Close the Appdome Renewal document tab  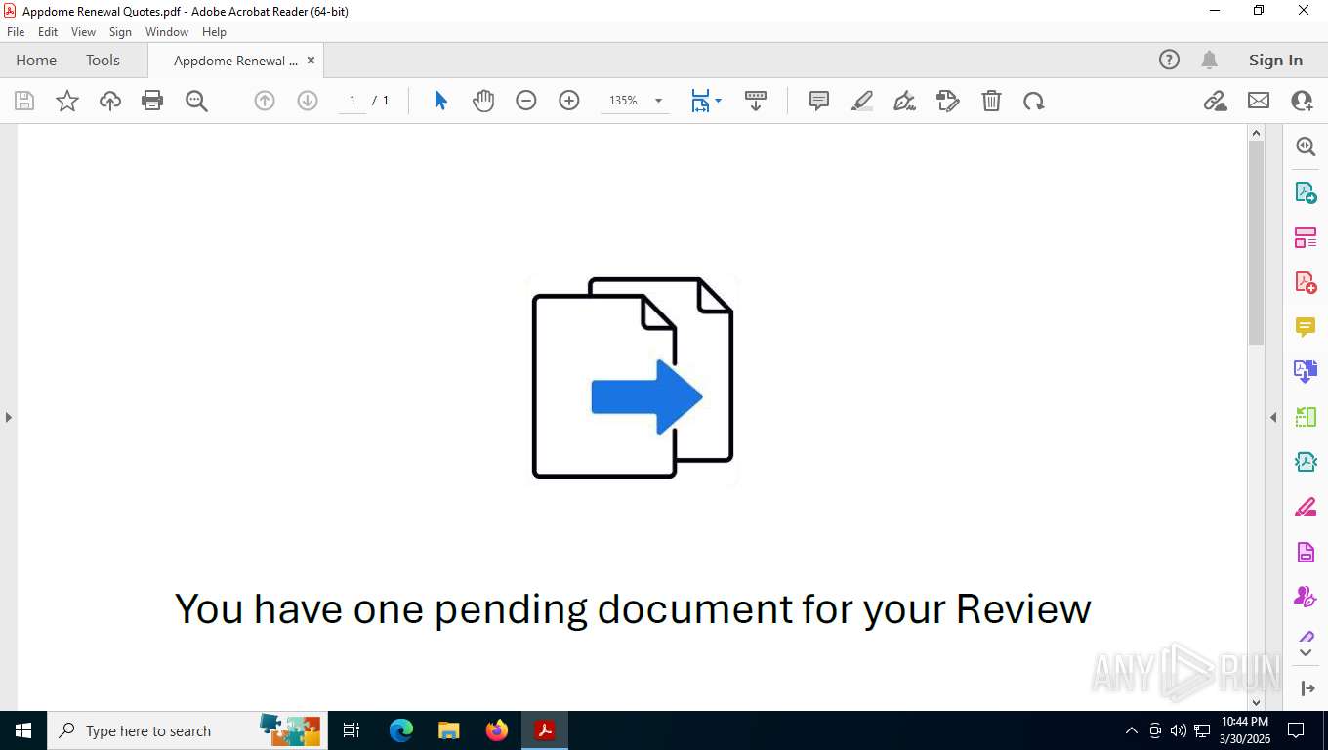click(x=311, y=61)
